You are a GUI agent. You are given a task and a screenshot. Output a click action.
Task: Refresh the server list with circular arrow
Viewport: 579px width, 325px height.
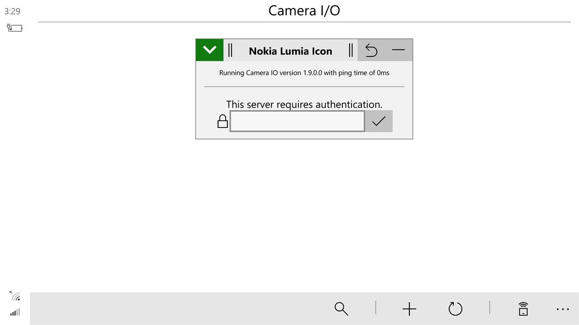click(456, 309)
